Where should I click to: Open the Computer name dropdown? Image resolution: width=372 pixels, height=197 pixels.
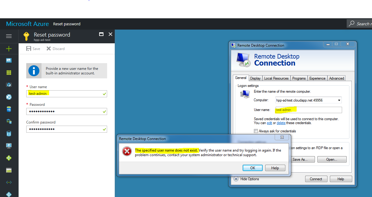[340, 100]
